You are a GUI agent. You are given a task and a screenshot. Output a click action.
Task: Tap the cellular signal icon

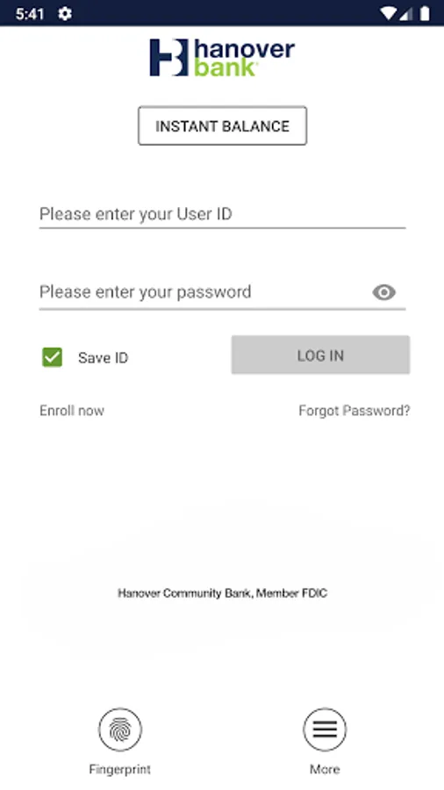(406, 13)
